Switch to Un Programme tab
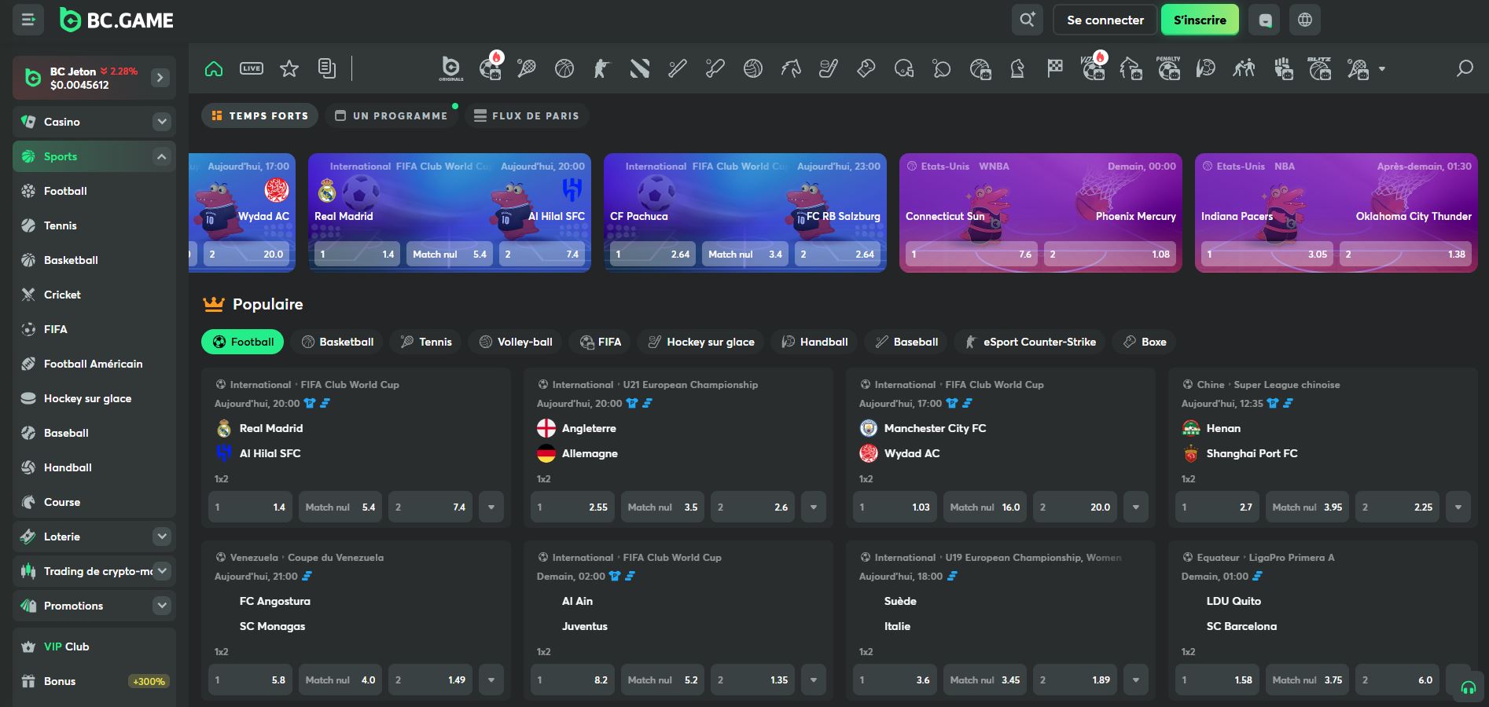Image resolution: width=1489 pixels, height=707 pixels. [x=392, y=115]
